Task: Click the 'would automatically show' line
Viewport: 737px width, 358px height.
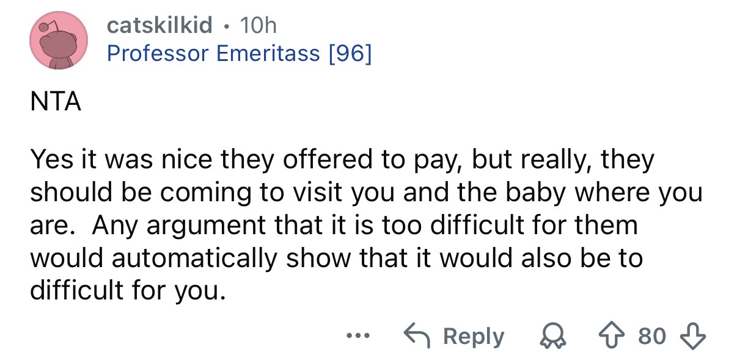Action: tap(336, 258)
